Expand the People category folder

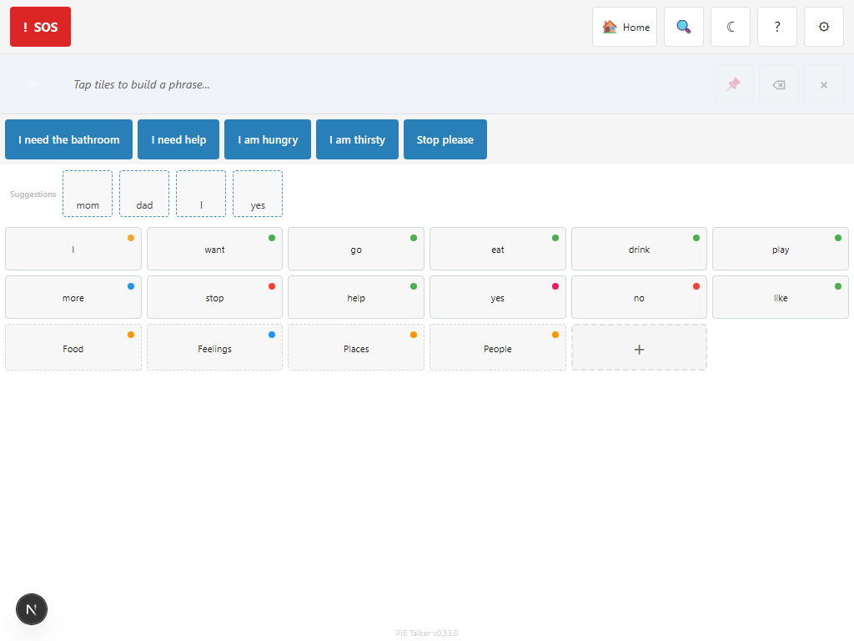tap(498, 347)
